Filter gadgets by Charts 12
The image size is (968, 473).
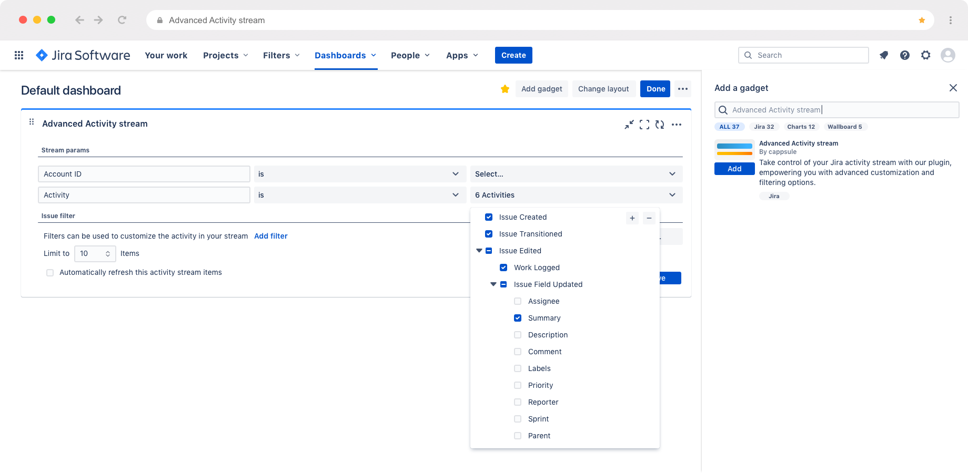(x=801, y=127)
